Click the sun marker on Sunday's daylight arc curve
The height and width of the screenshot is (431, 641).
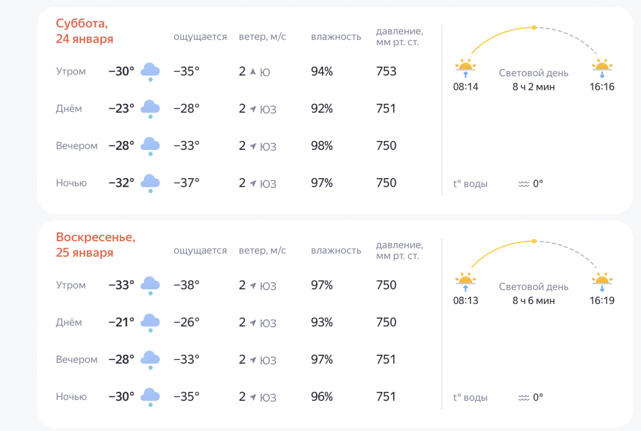pyautogui.click(x=533, y=240)
